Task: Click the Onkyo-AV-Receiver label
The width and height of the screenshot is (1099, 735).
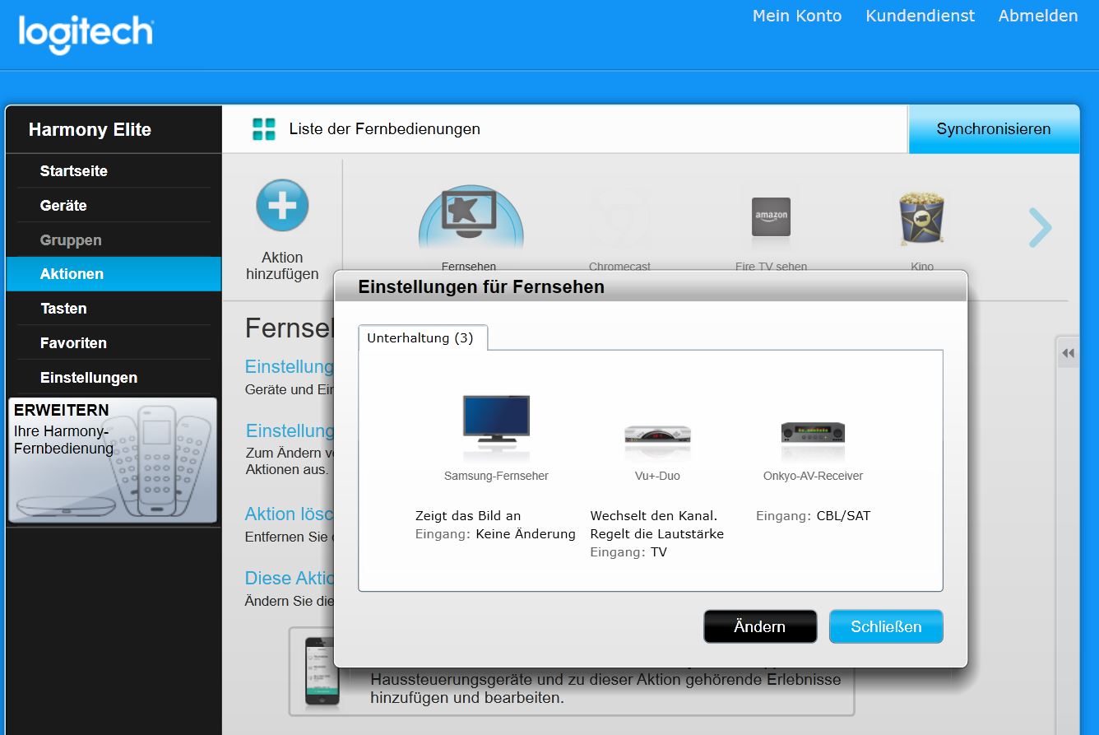Action: coord(813,476)
